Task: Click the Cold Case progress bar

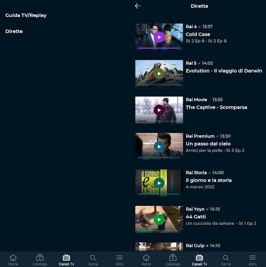Action: 159,48
